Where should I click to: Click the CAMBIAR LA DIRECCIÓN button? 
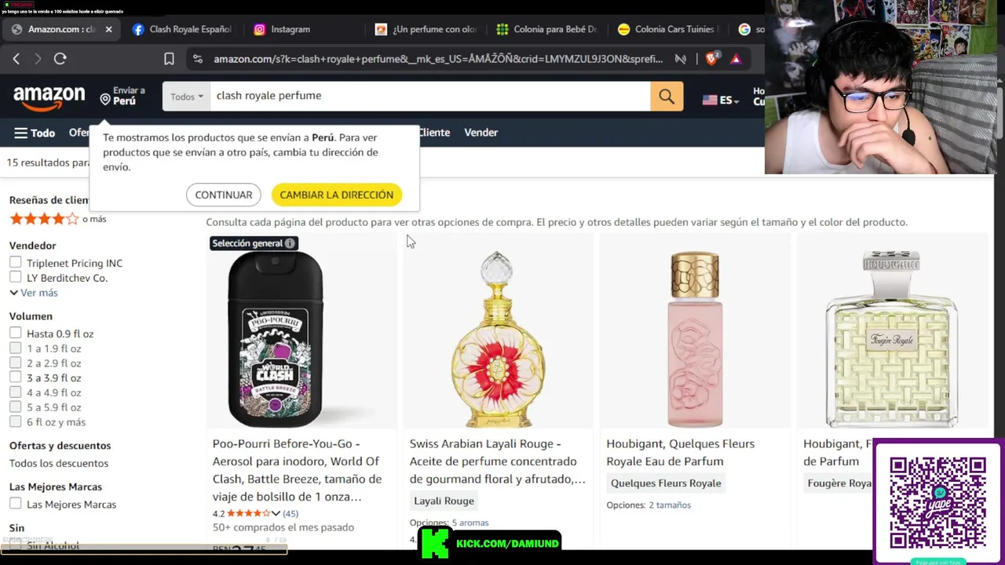coord(337,195)
